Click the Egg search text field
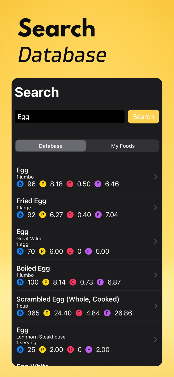The height and width of the screenshot is (377, 174). pyautogui.click(x=70, y=116)
